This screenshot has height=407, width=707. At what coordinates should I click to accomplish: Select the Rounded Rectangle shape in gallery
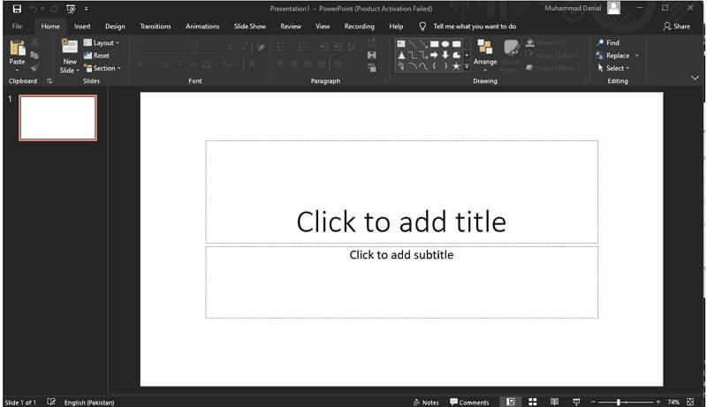click(456, 43)
